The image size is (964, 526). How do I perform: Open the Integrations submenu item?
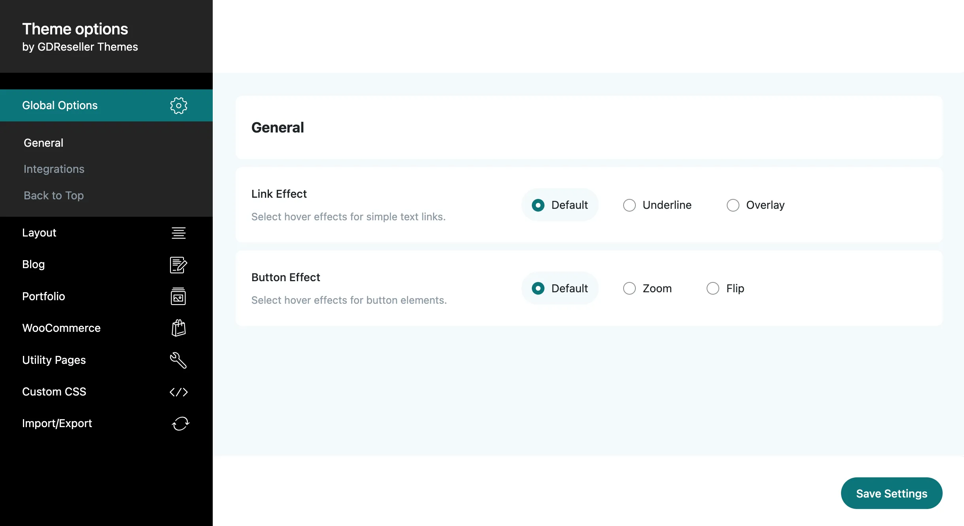(54, 169)
